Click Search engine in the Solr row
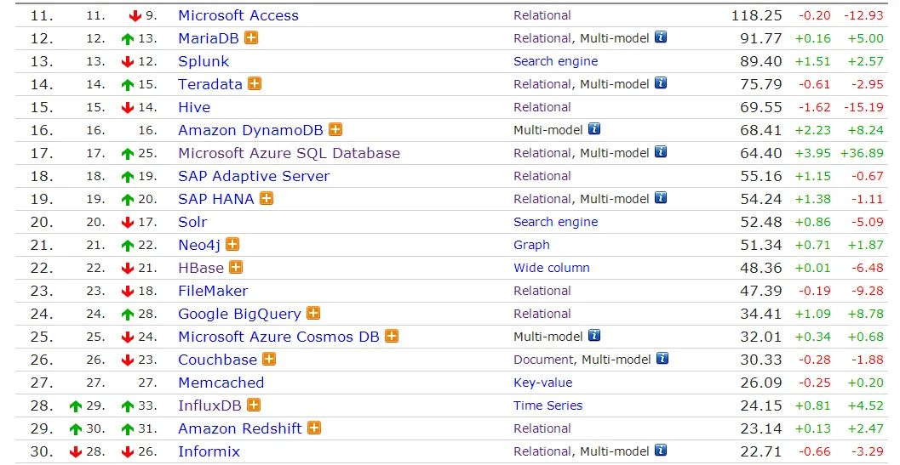Screen dimensions: 900x465 point(556,222)
